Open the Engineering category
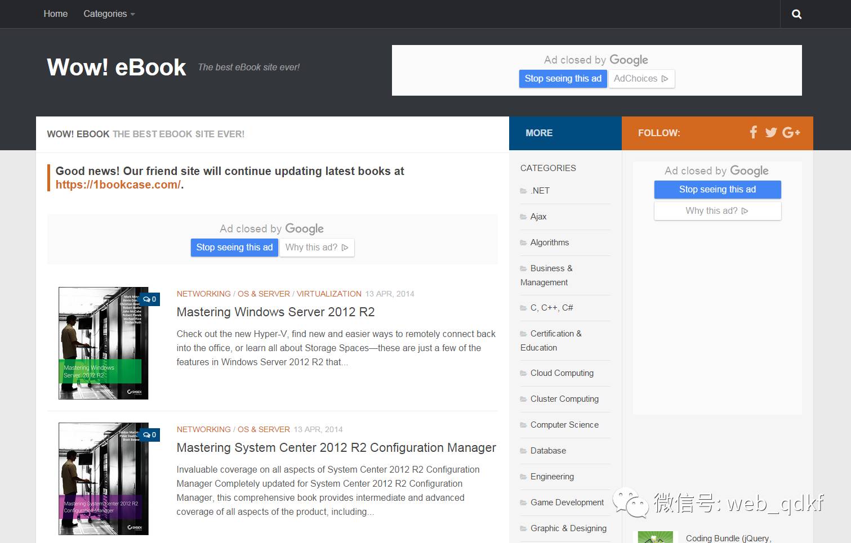The width and height of the screenshot is (851, 543). point(552,477)
